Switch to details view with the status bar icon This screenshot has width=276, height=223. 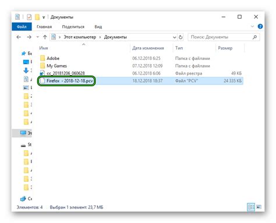[x=251, y=207]
